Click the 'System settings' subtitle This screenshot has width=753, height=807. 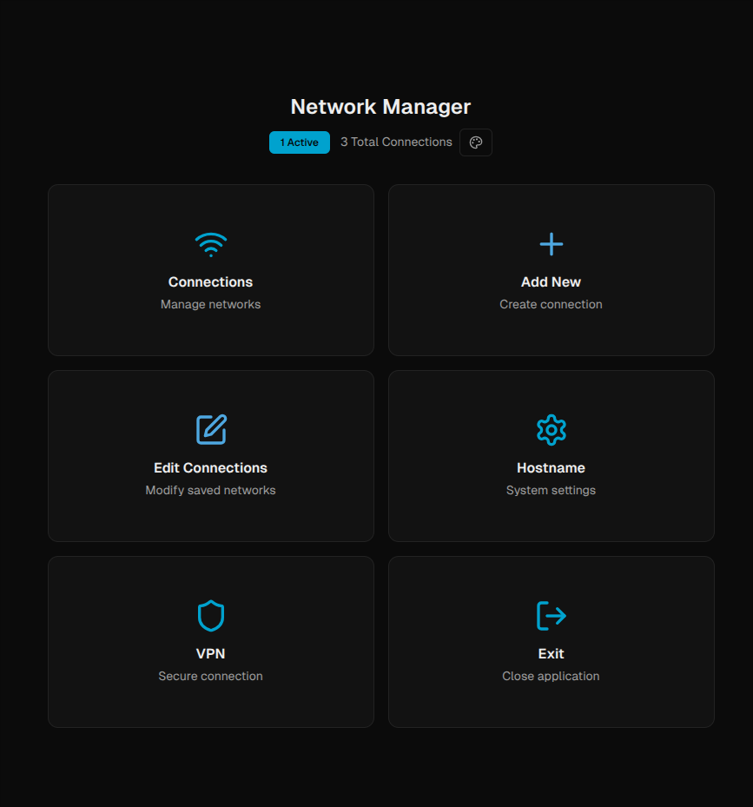pyautogui.click(x=551, y=490)
